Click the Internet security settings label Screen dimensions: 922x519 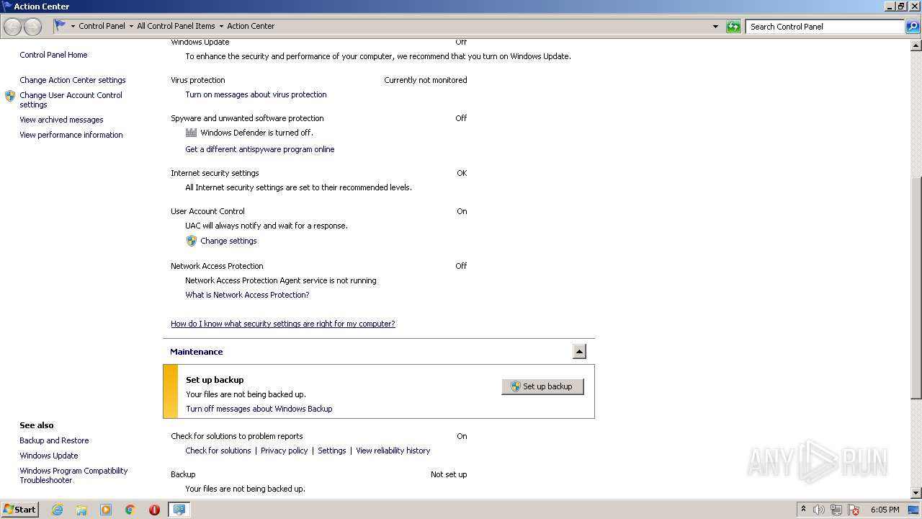[x=215, y=173]
